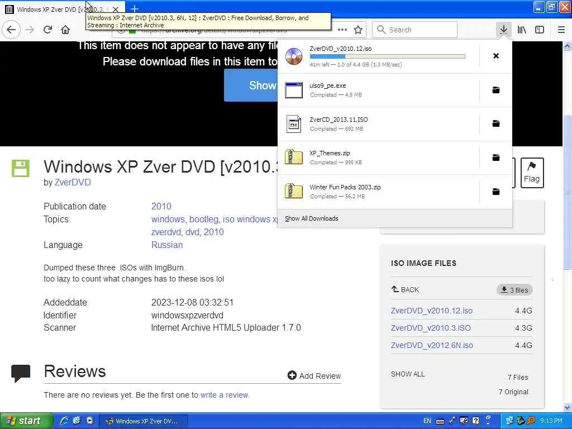
Task: Open the Library toolbar icon
Action: pos(522,30)
